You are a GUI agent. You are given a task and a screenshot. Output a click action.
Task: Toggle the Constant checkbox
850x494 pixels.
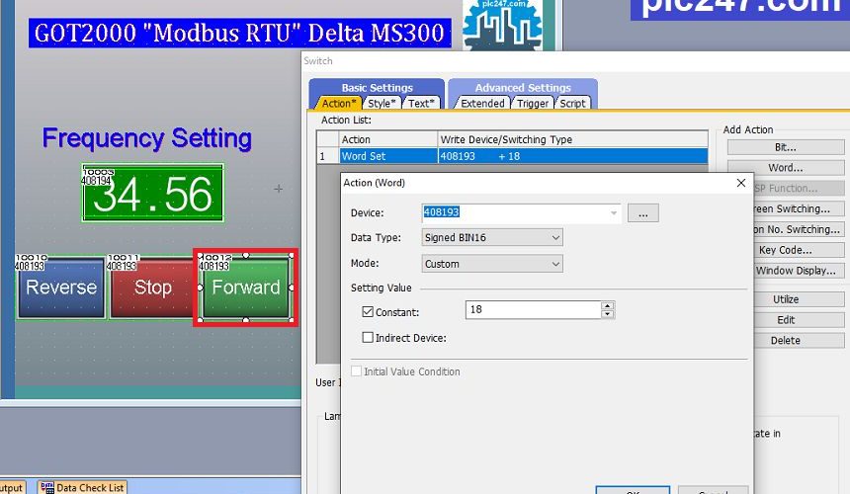click(368, 312)
